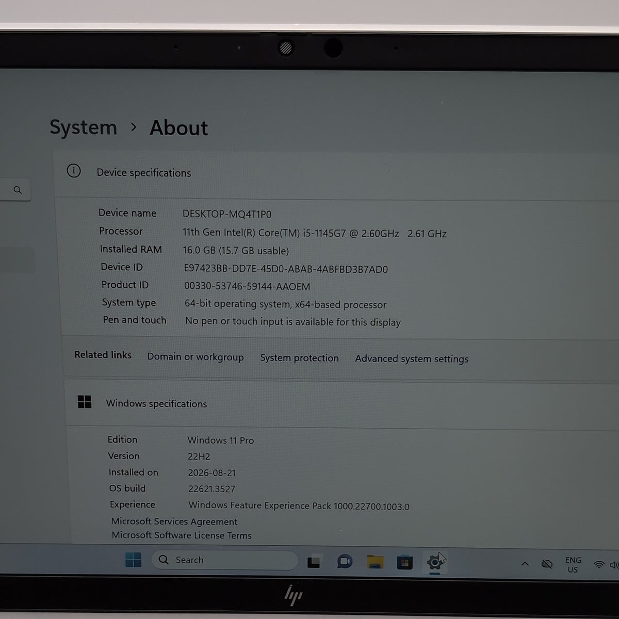The height and width of the screenshot is (619, 619).
Task: Select the 64-bit operating system text
Action: point(285,304)
